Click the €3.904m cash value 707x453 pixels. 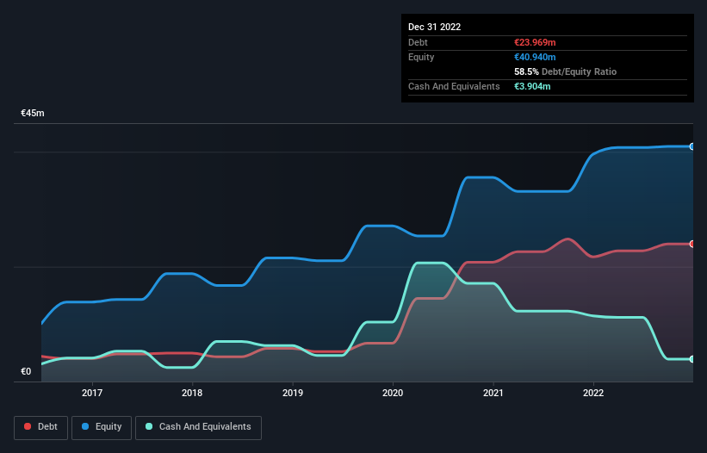(x=532, y=86)
